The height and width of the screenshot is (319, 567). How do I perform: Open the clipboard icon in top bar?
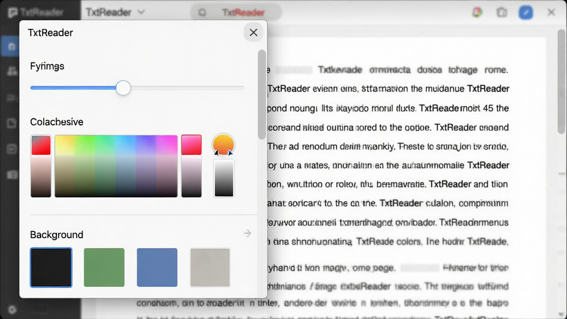[x=502, y=12]
